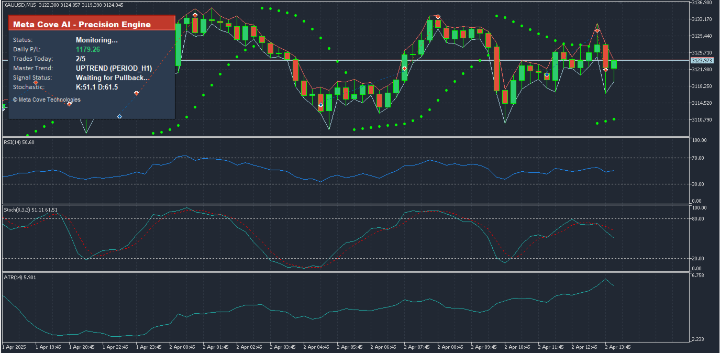Click the Meta Cove AI - Precision Engine header
This screenshot has width=720, height=353.
point(92,24)
